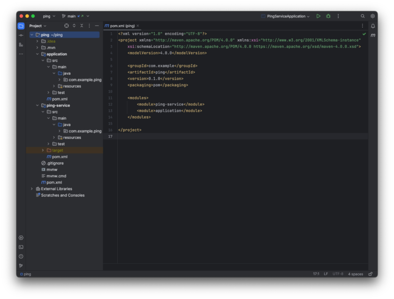Open the Git tool window icon

[x=21, y=266]
